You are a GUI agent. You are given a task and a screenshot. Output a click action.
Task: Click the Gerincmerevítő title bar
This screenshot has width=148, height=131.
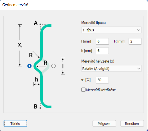(74, 5)
